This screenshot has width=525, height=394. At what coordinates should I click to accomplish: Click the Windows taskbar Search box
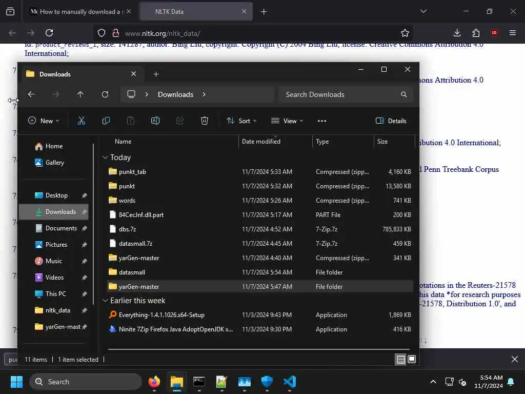pos(86,382)
